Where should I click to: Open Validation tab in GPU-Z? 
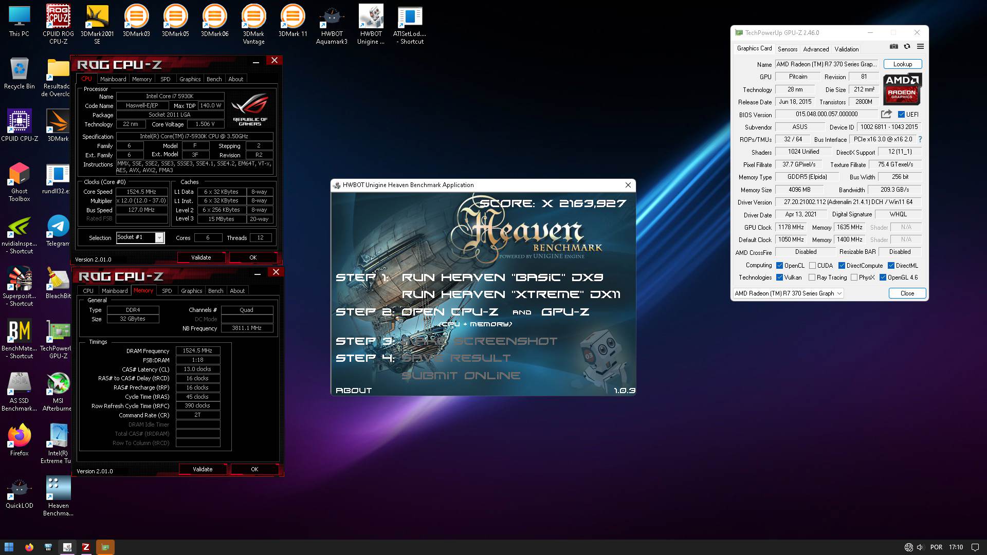pyautogui.click(x=846, y=49)
